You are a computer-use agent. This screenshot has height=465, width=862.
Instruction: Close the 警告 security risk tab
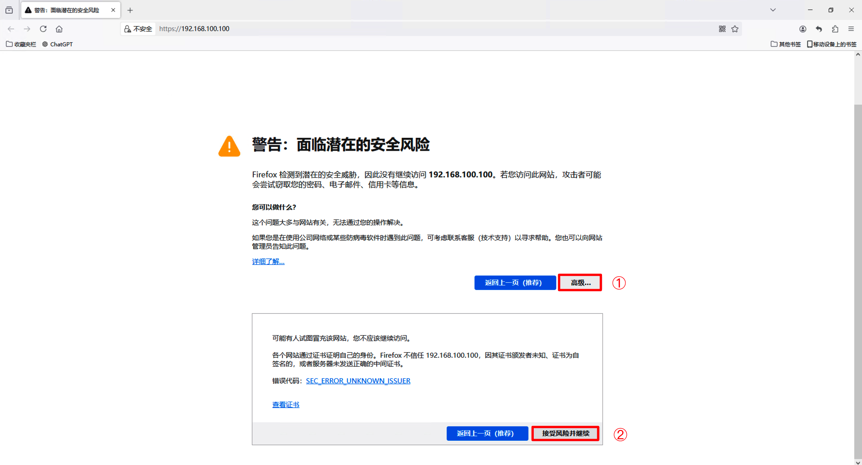click(113, 10)
